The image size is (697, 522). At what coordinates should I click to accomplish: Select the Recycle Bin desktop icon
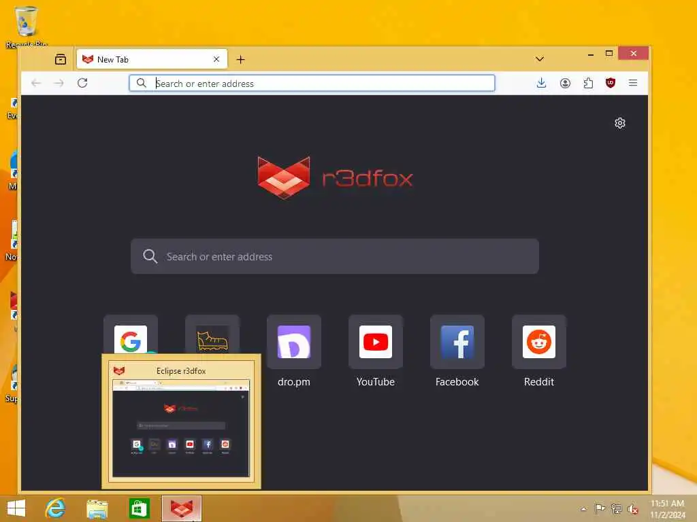click(x=26, y=27)
